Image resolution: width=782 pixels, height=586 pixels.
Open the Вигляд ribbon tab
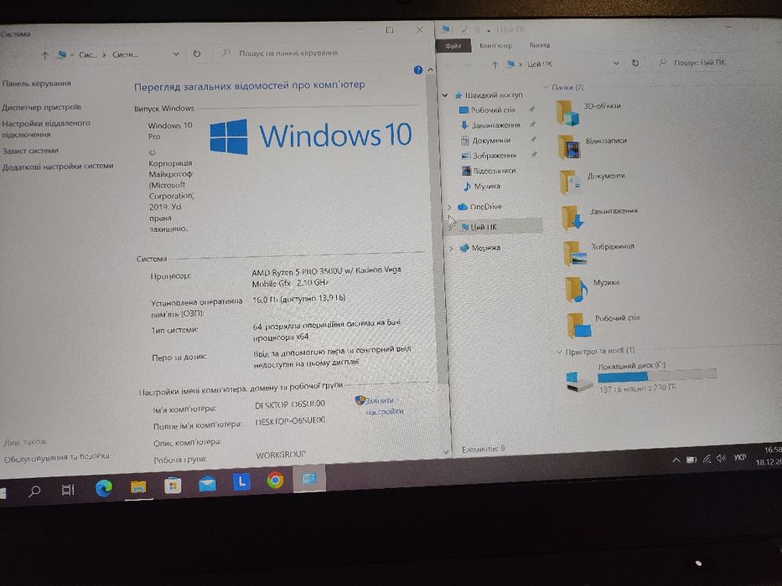click(540, 45)
